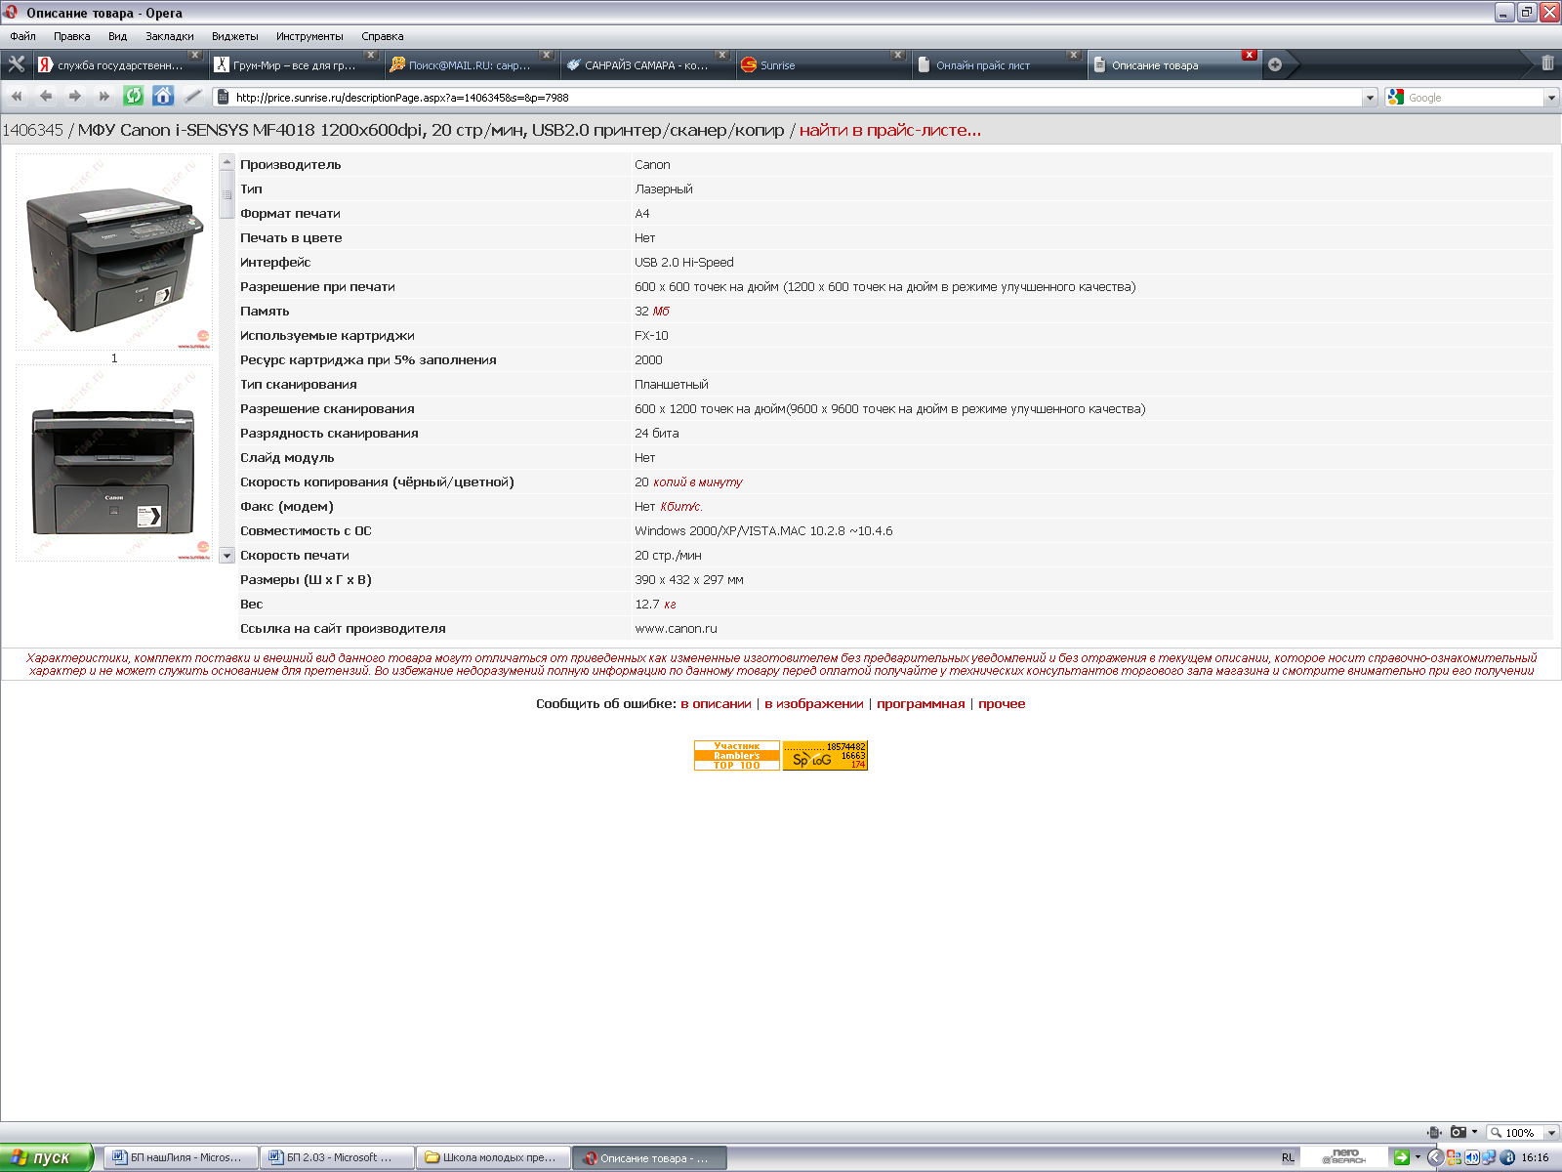Report error 'в описании' link

(x=716, y=703)
